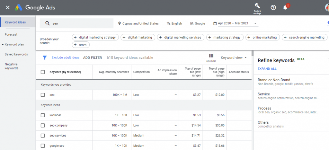The width and height of the screenshot is (329, 150).
Task: Expand the Process refine section
Action: click(x=291, y=110)
